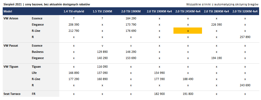This screenshot has height=100, width=261.
Task: Click the Sierpień 2021 title text
Action: [x=12, y=5]
